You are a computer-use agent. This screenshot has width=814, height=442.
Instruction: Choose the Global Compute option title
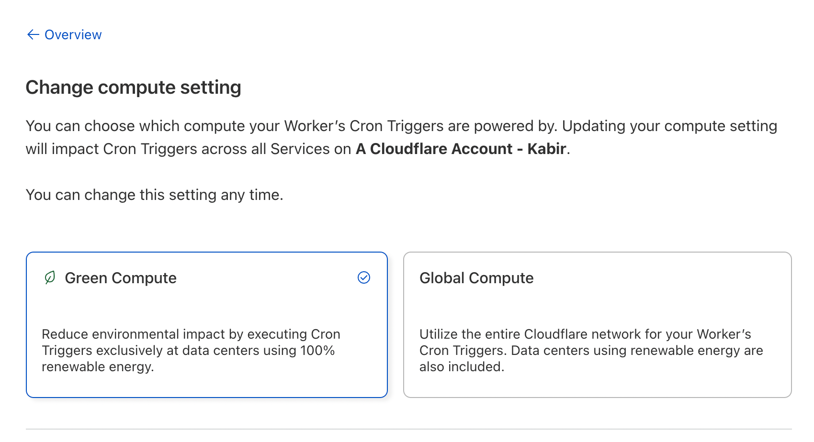(476, 278)
